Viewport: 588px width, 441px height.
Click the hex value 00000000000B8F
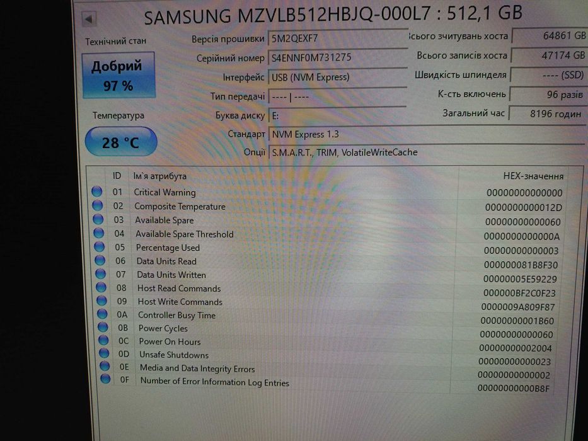pos(514,388)
